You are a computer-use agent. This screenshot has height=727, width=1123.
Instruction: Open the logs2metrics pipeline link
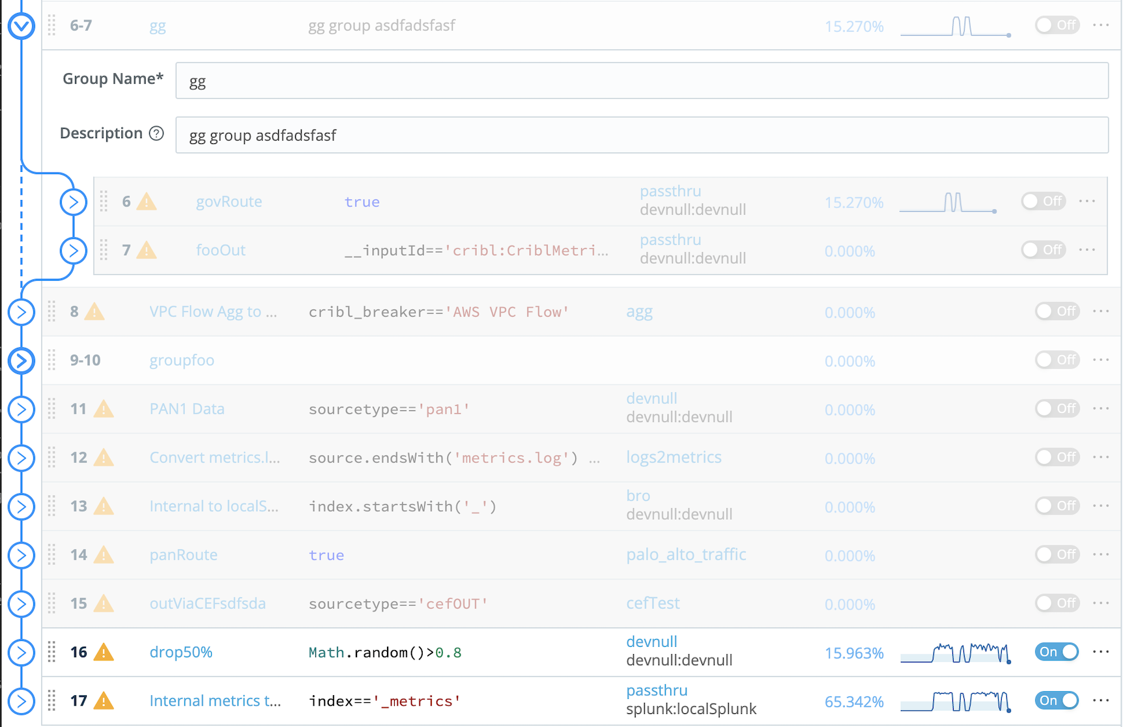pos(674,457)
